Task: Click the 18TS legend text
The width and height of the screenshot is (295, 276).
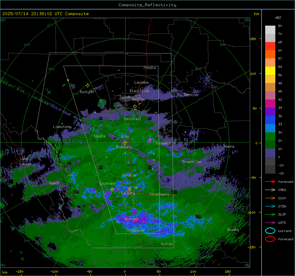Action: click(282, 223)
